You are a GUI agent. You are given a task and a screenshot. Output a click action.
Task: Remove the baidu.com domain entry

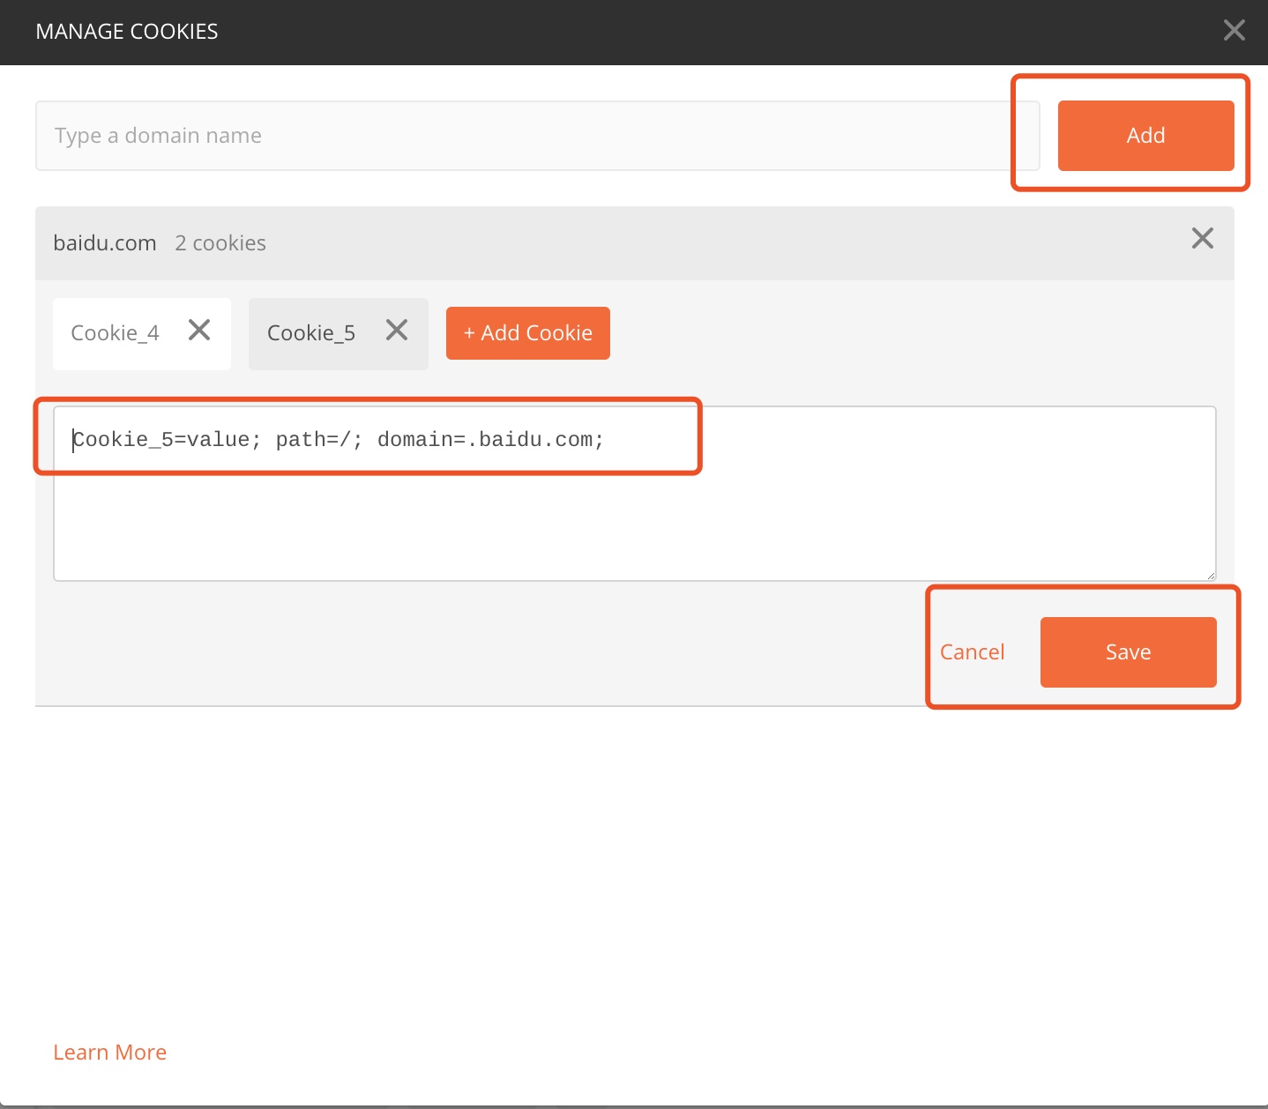[1202, 238]
